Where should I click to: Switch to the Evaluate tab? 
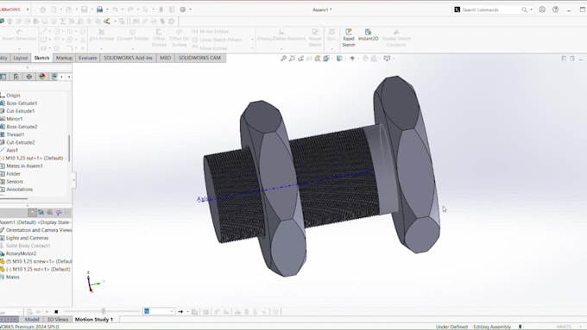tap(87, 58)
